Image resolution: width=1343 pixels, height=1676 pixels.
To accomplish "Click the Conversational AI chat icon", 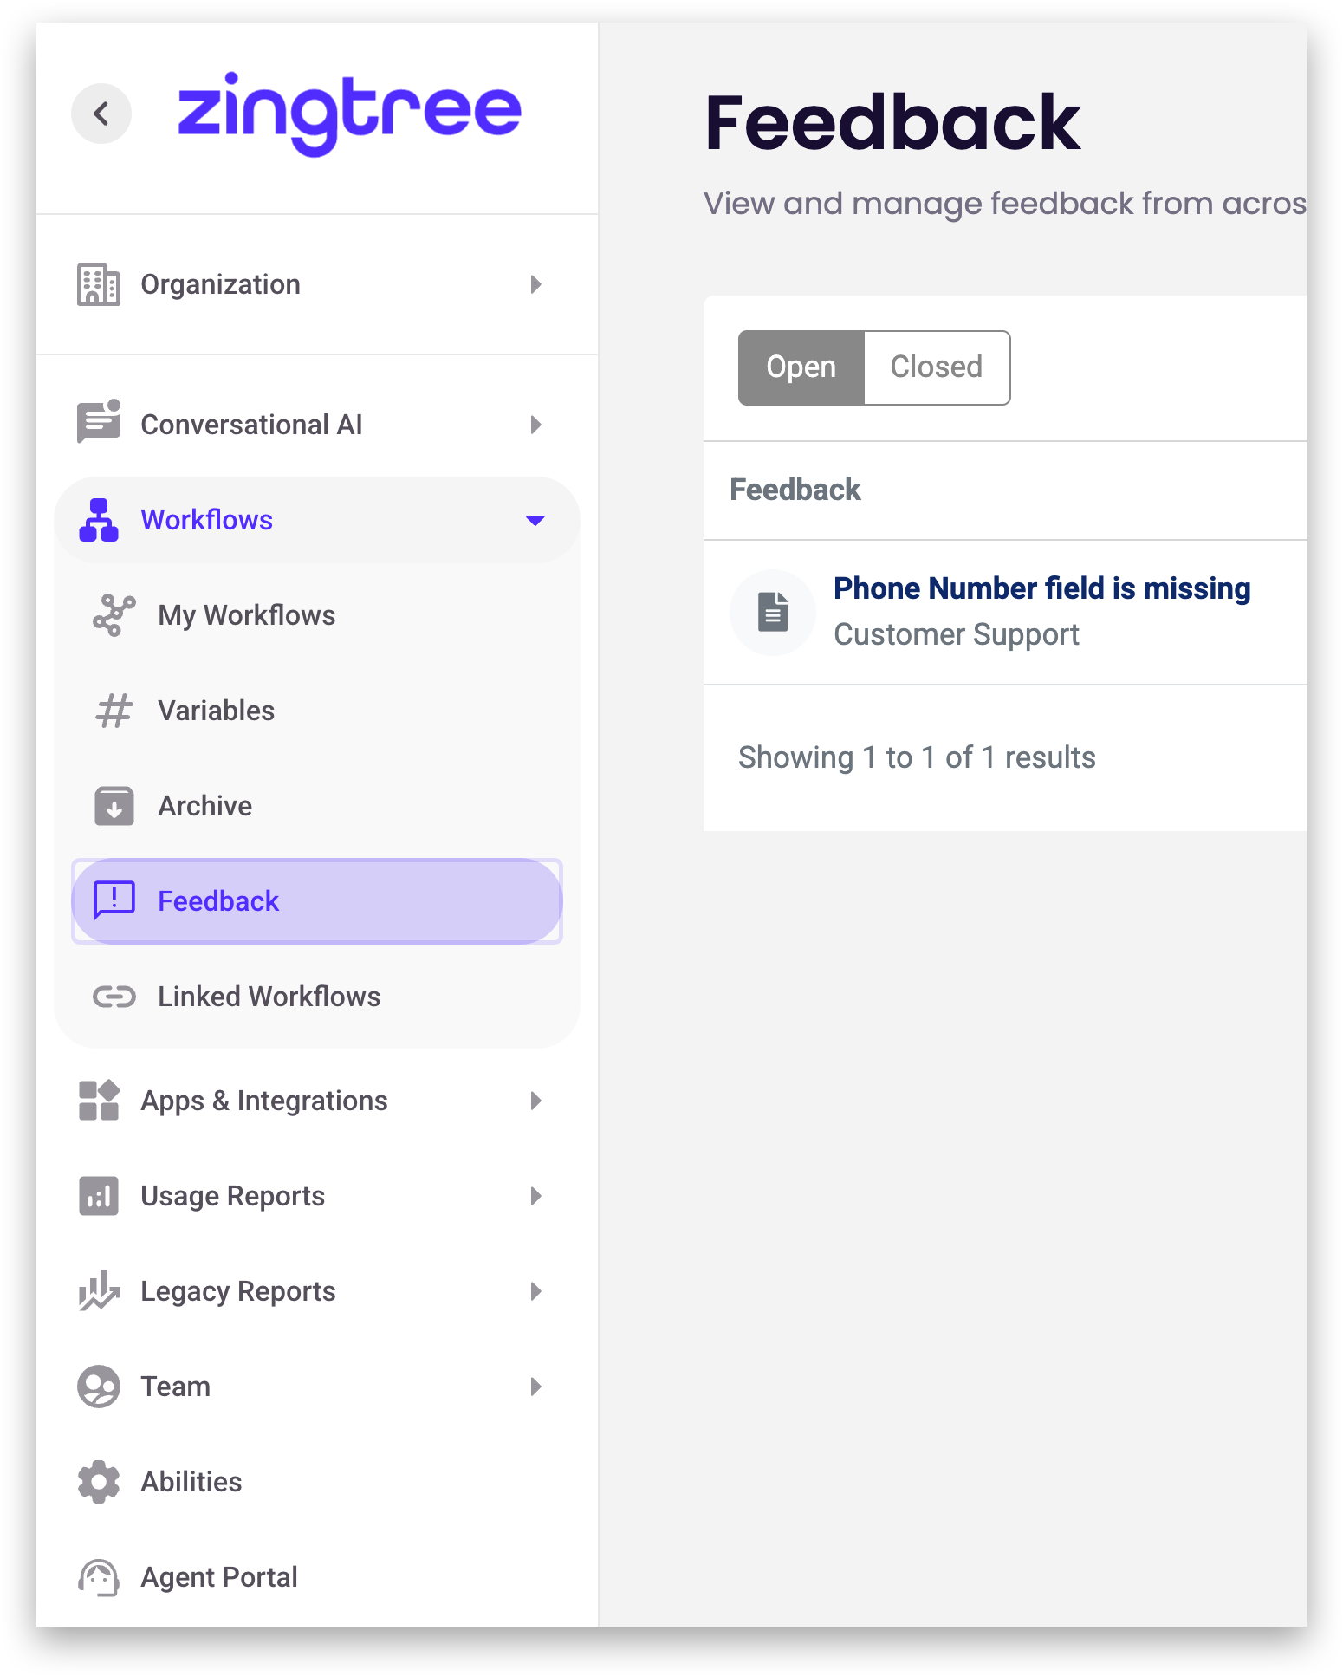I will (x=99, y=423).
